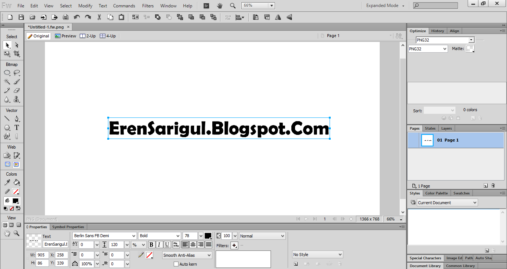Select the 01 Page 1 thumbnail
The image size is (507, 269).
pos(428,140)
